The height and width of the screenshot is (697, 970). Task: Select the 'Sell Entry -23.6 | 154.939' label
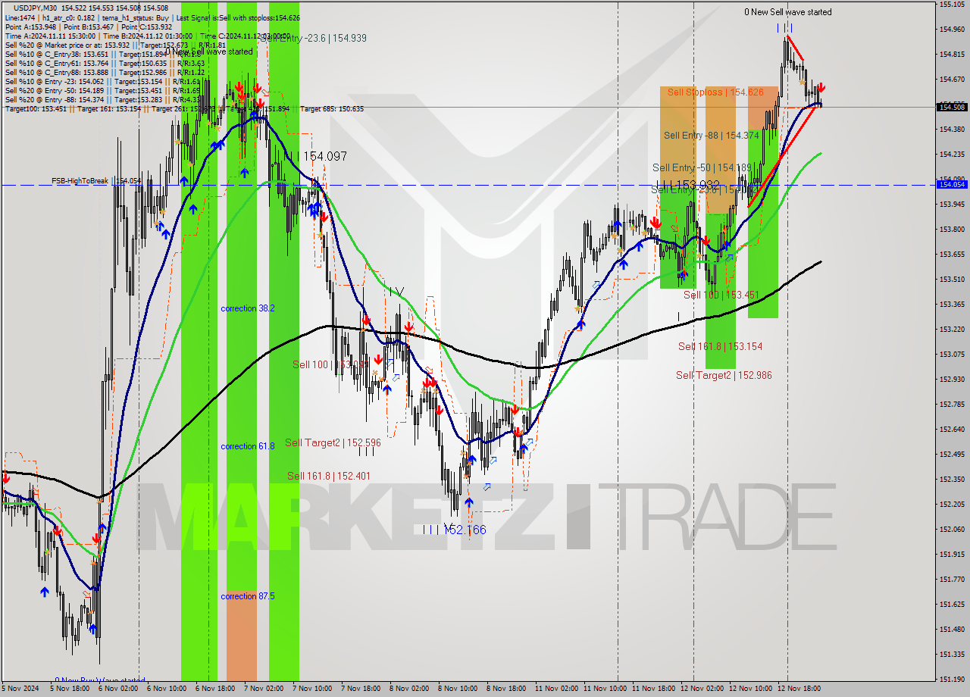tap(314, 38)
